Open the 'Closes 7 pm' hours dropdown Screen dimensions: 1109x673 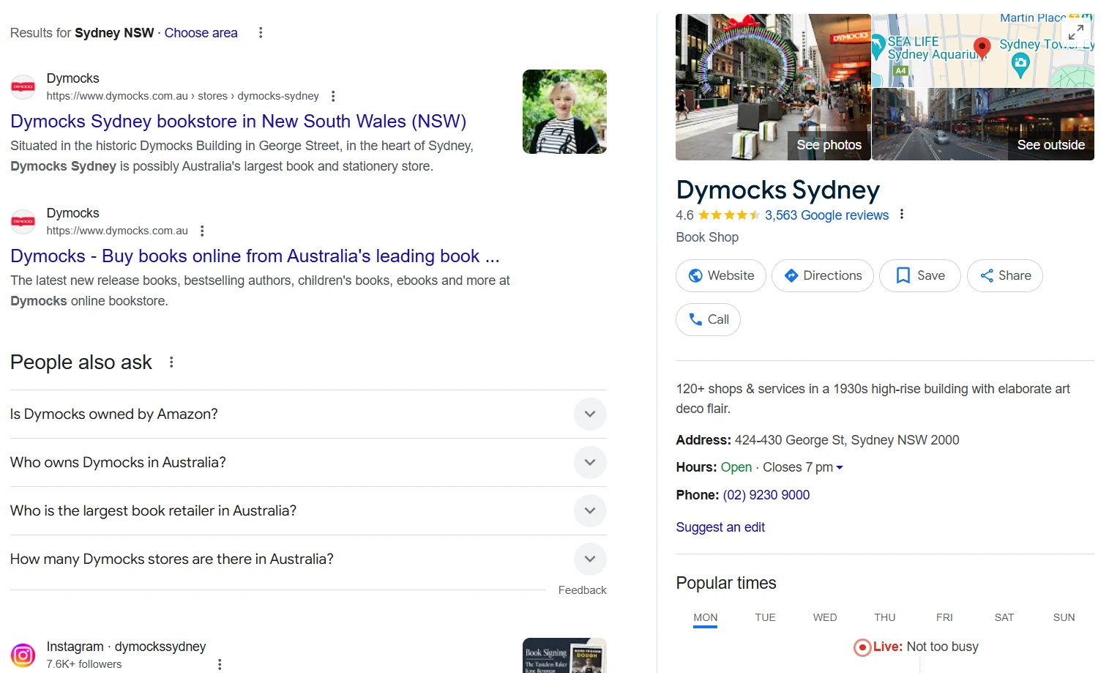pos(839,466)
